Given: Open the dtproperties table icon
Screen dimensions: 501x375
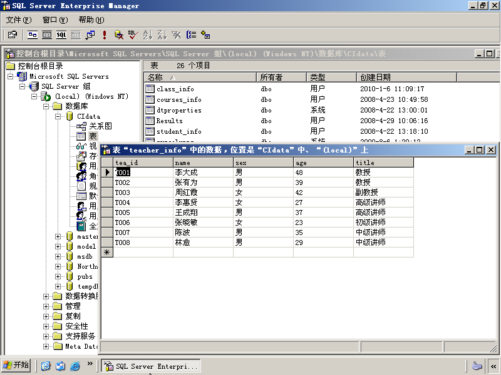Looking at the screenshot, I should click(150, 110).
